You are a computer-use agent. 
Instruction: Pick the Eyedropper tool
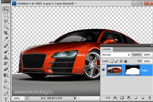[6, 39]
